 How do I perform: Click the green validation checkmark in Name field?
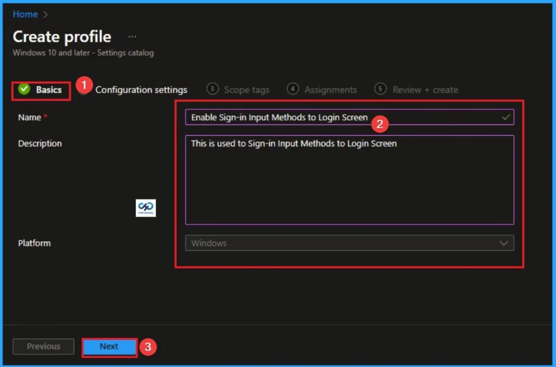pos(506,117)
